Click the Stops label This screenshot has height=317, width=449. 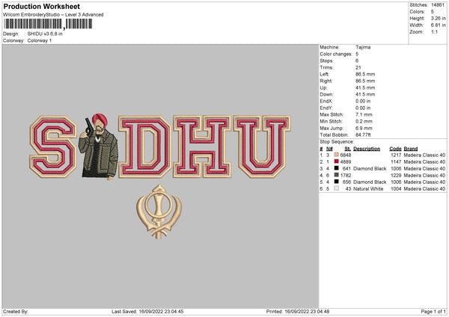coord(326,61)
